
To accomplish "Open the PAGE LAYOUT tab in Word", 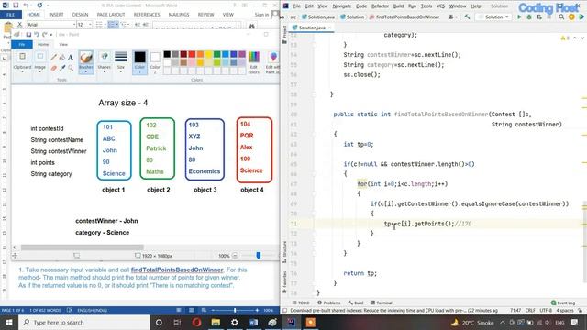I will coord(111,15).
